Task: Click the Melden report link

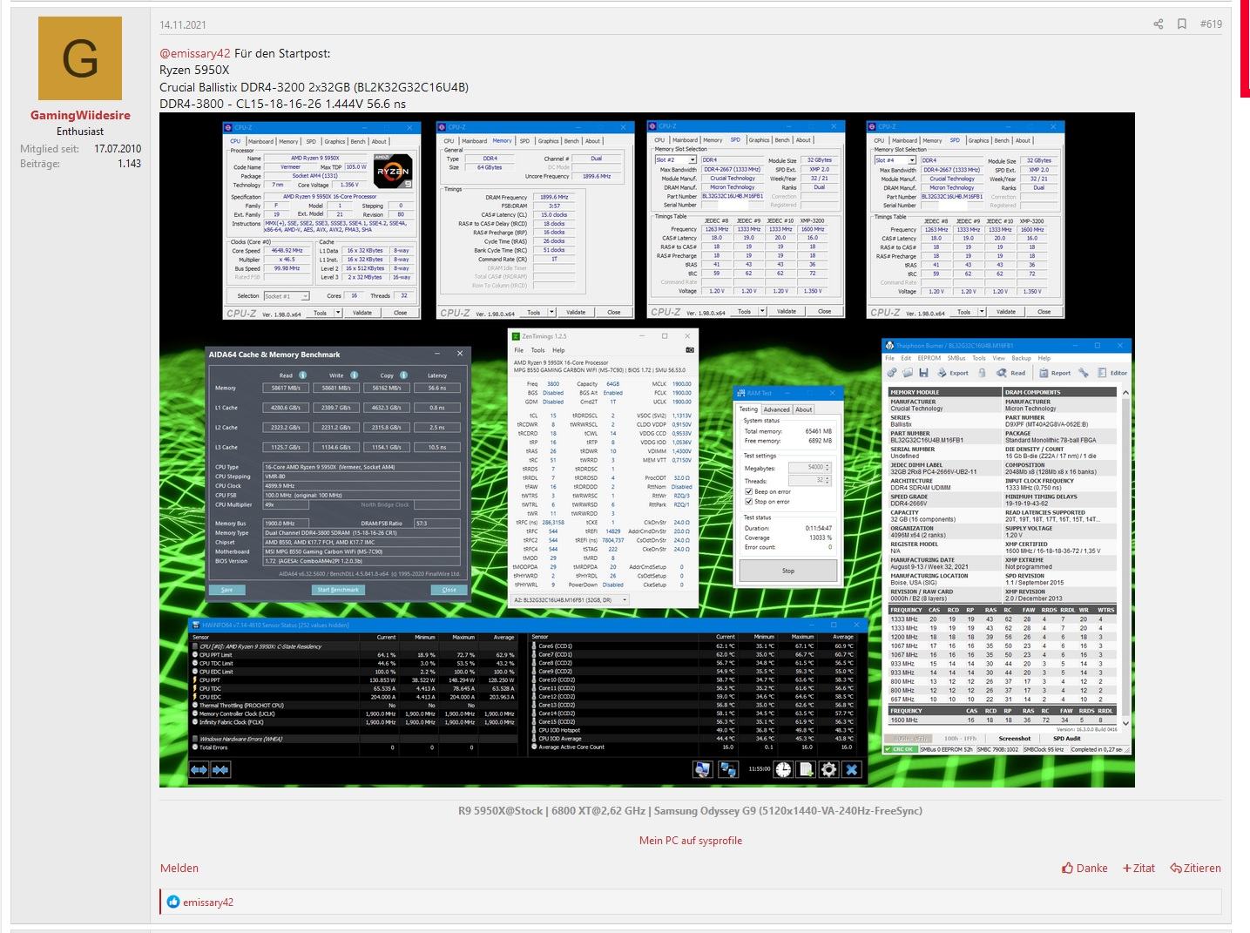Action: coord(179,868)
